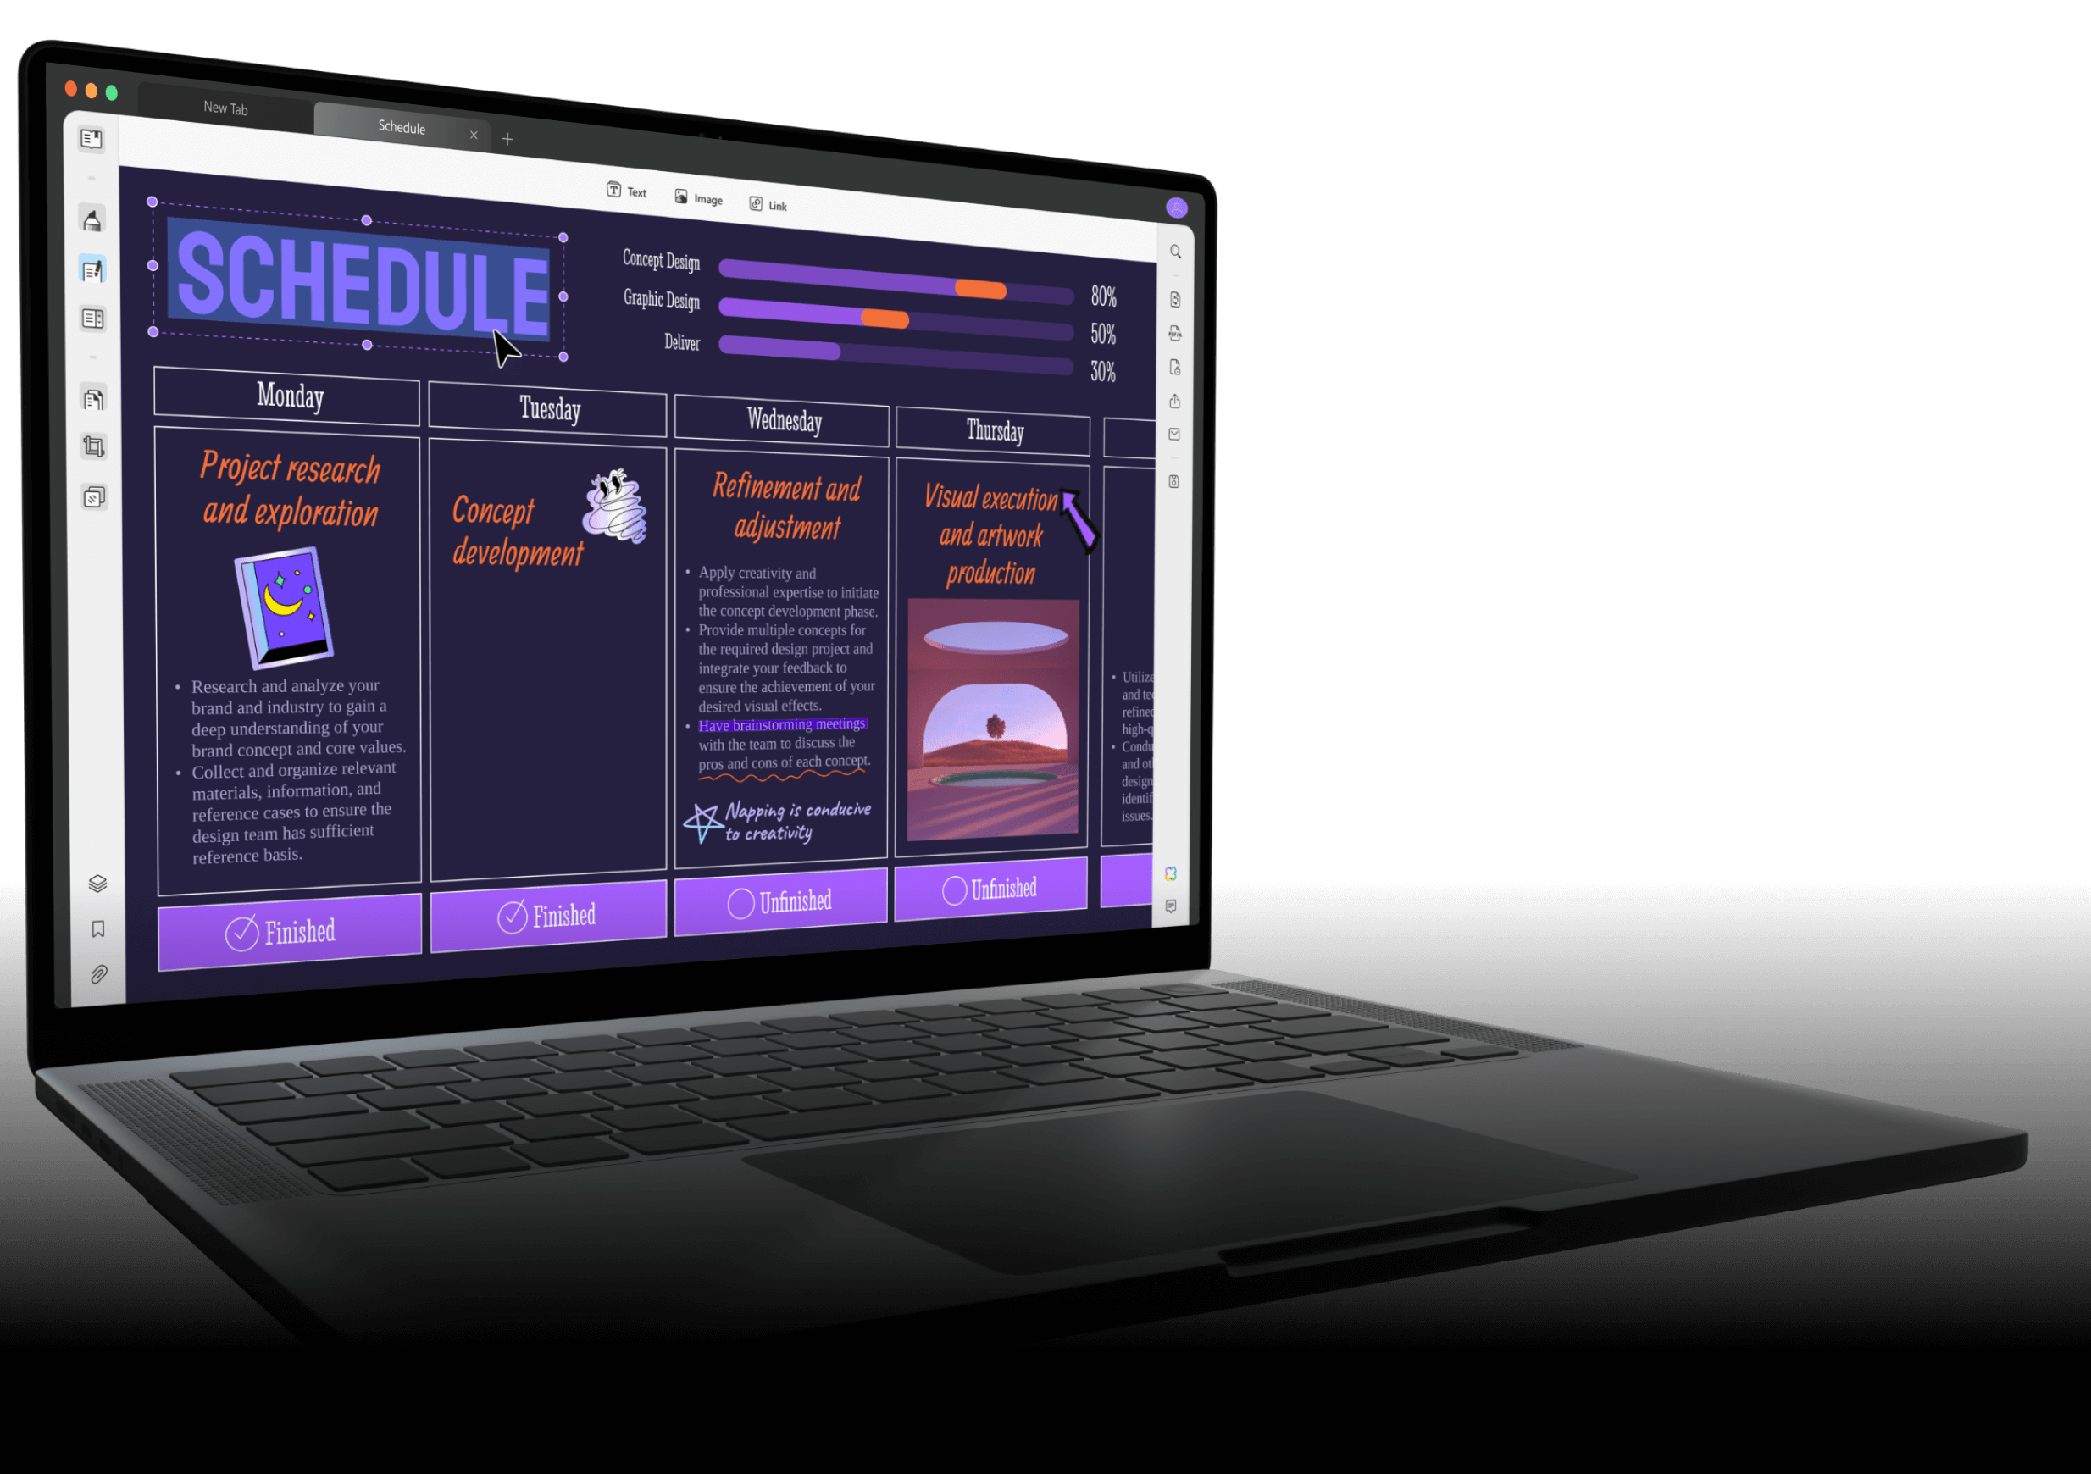Select the Image embed tool icon
Viewport: 2091px width, 1474px height.
700,204
